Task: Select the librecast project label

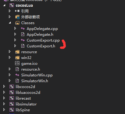Action: (23, 98)
